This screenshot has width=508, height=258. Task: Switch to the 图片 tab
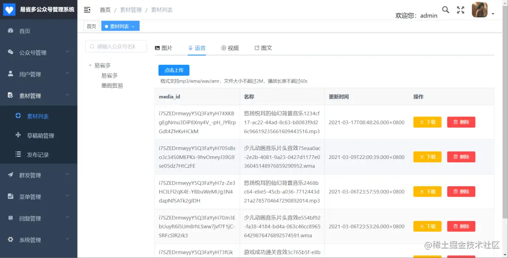coord(164,48)
